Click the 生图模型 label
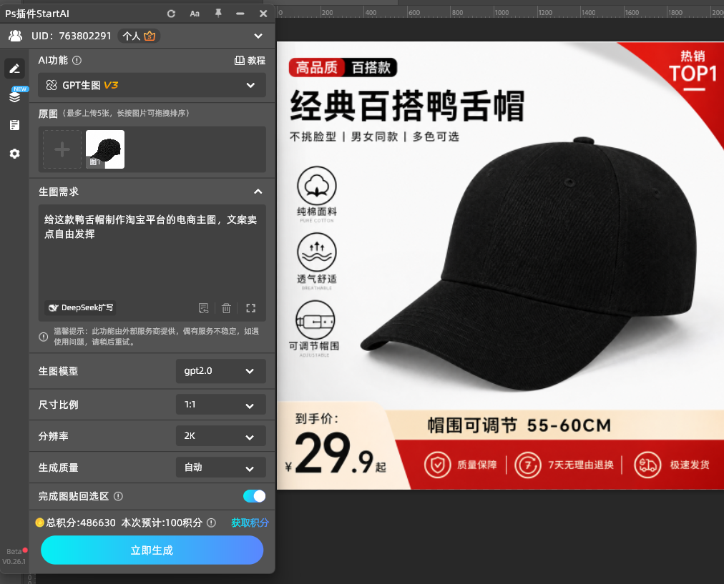The width and height of the screenshot is (724, 584). pos(58,371)
